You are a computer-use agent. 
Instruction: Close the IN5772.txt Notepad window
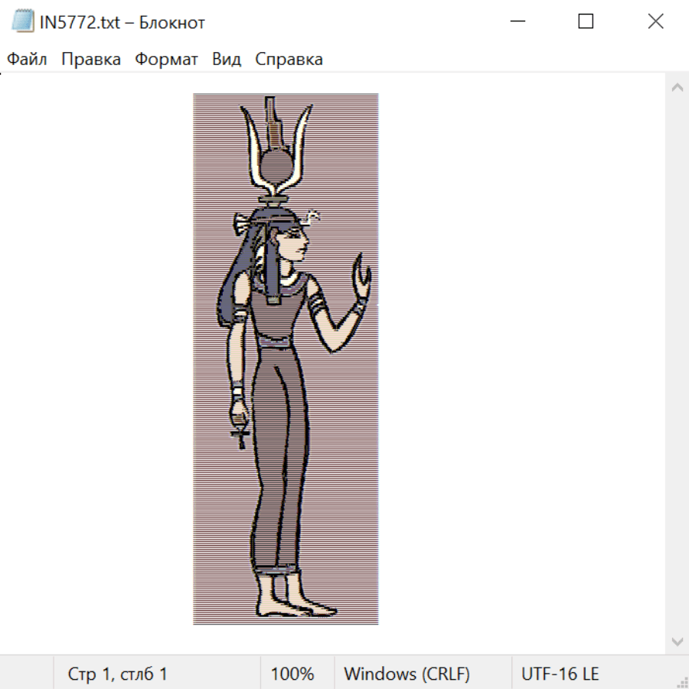(x=655, y=22)
